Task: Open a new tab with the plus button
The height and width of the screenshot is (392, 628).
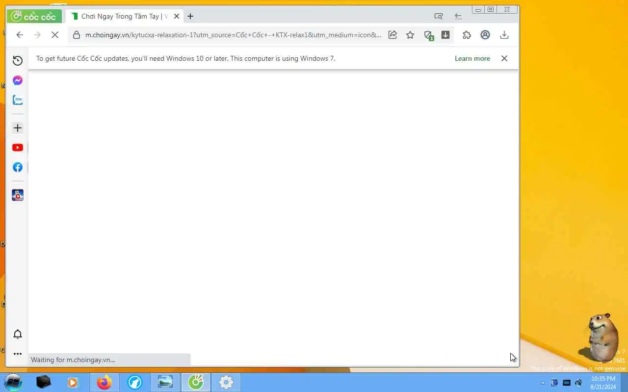Action: coord(190,16)
